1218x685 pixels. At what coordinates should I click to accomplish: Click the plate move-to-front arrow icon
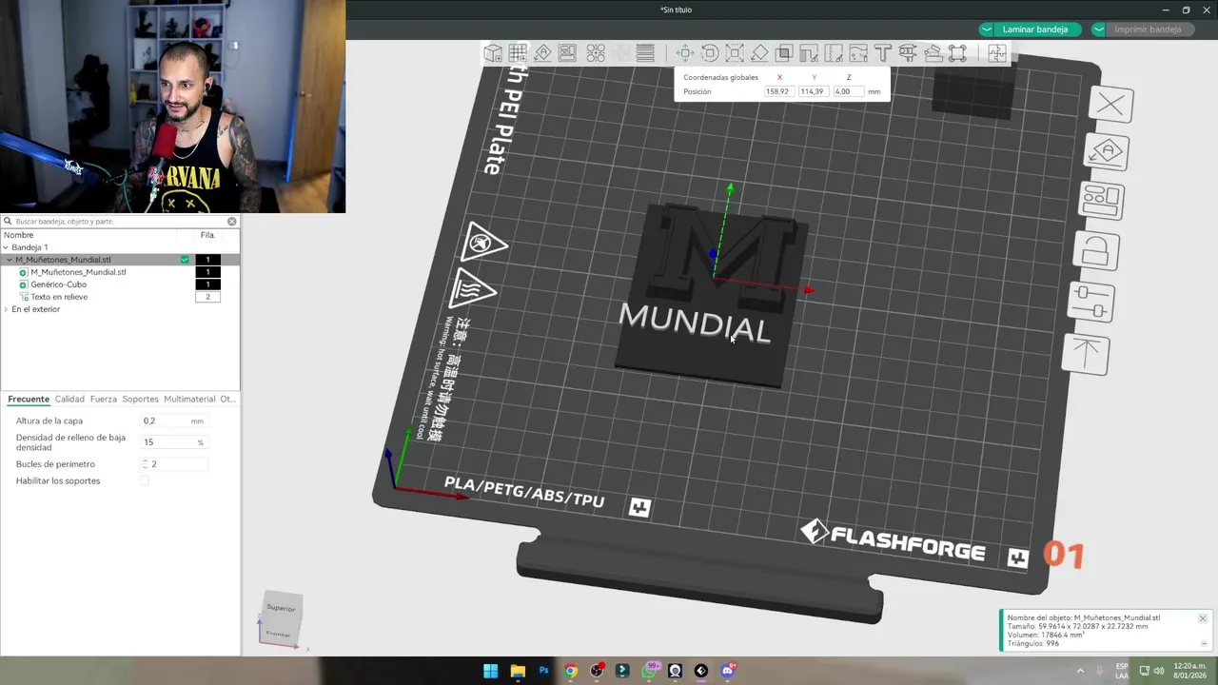tap(1085, 354)
